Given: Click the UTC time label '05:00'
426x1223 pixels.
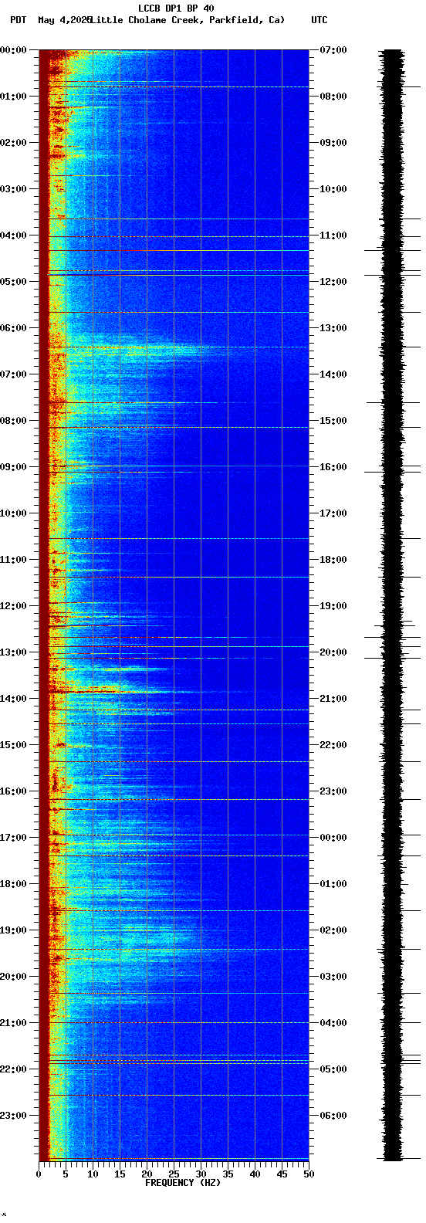Looking at the screenshot, I should [x=333, y=1069].
